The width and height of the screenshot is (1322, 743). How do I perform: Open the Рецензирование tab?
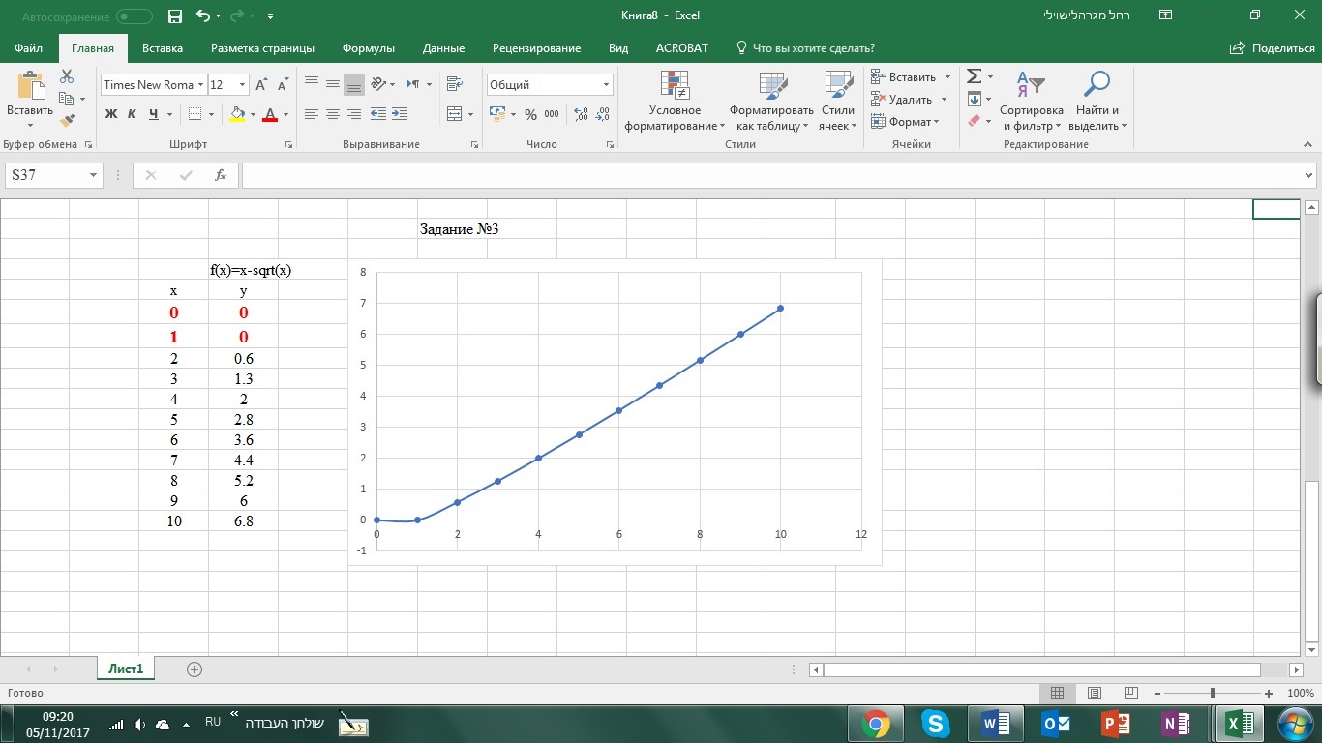(x=536, y=48)
